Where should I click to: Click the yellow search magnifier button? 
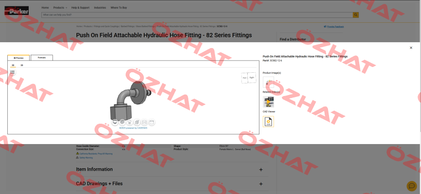[356, 15]
